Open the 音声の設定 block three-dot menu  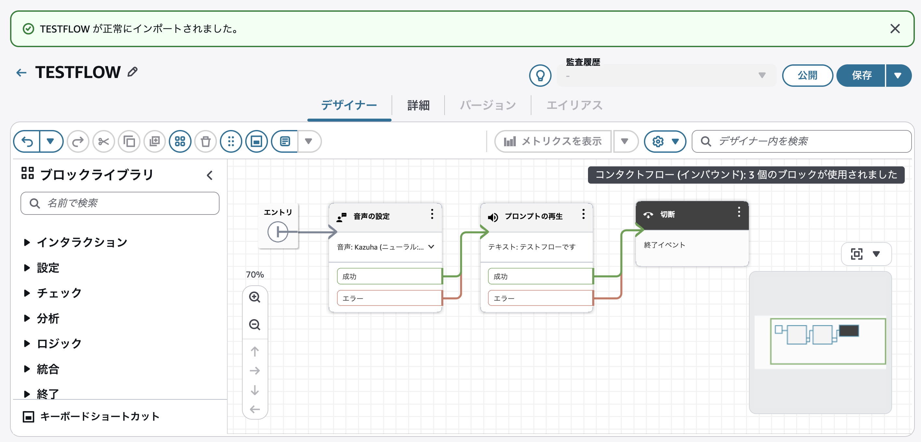point(432,214)
